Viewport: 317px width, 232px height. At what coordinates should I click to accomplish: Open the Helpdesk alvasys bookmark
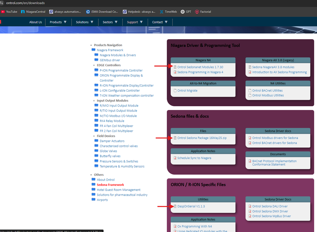[139, 12]
